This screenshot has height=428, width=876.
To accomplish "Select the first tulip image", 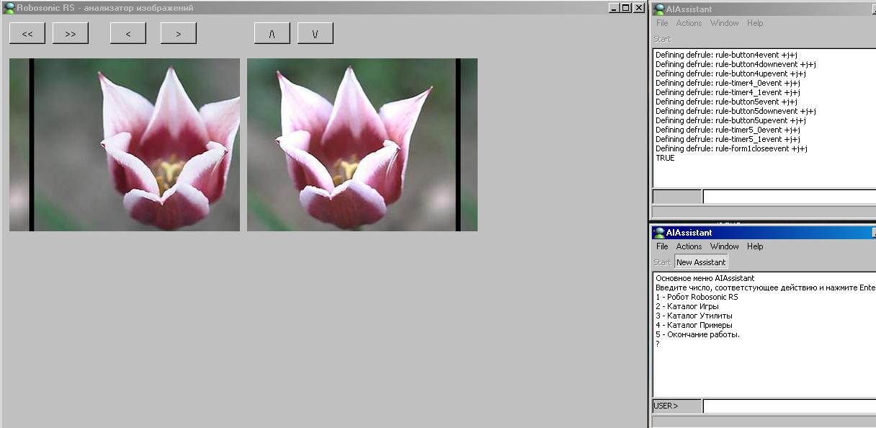I will (x=125, y=145).
